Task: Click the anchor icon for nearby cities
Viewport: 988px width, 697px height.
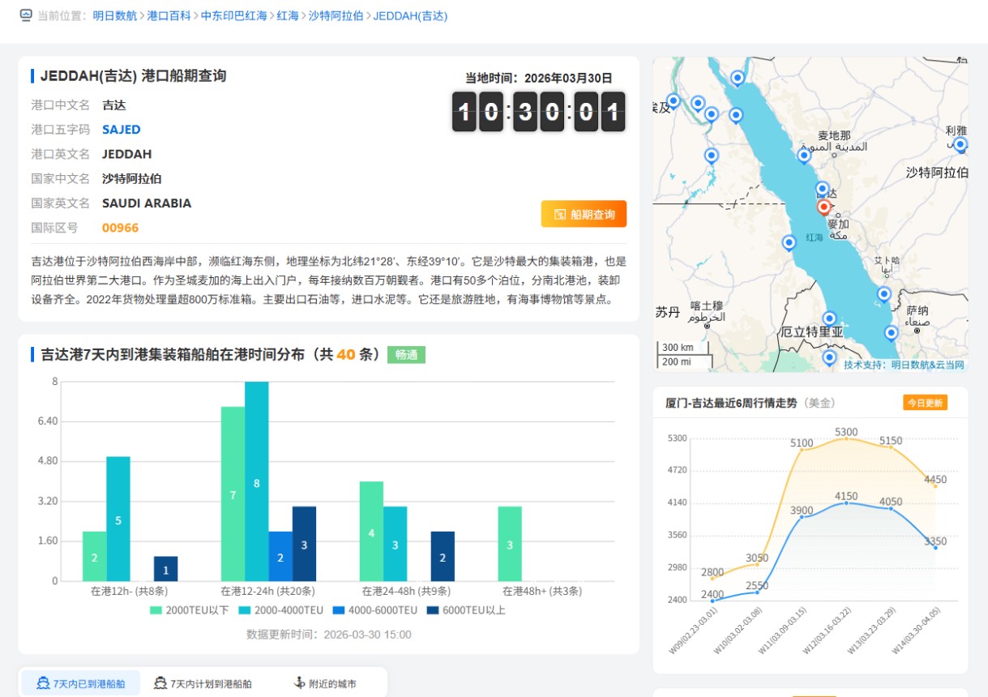Action: pos(299,683)
